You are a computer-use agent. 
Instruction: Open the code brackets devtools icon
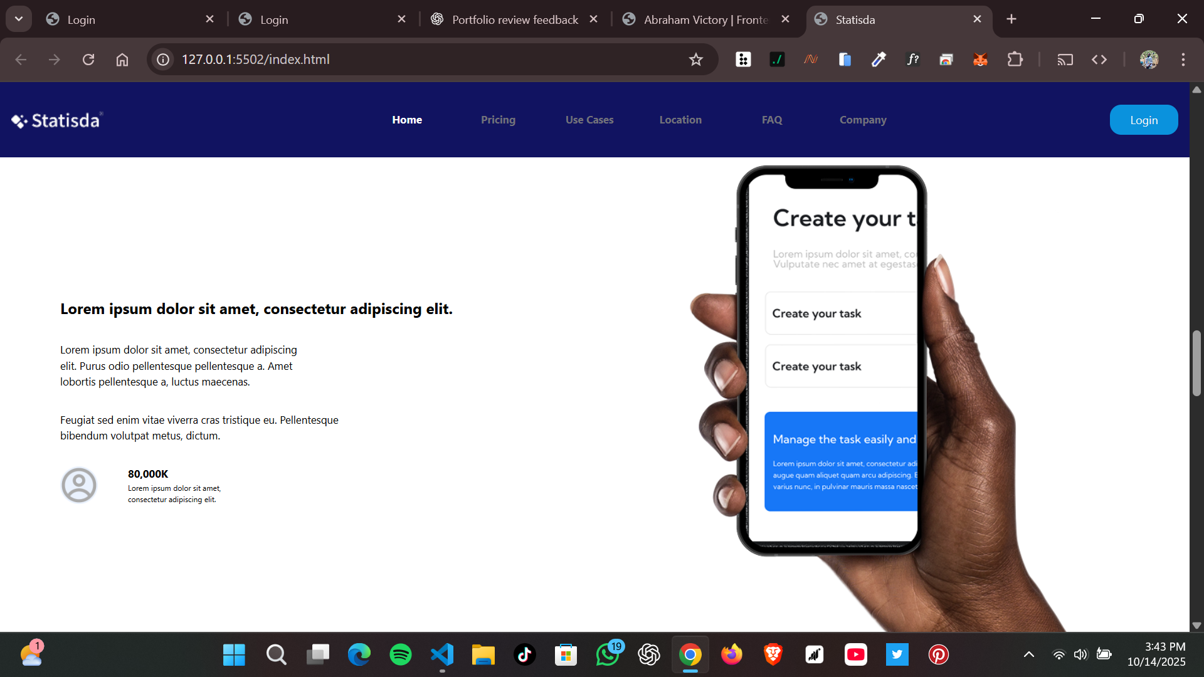(1099, 60)
